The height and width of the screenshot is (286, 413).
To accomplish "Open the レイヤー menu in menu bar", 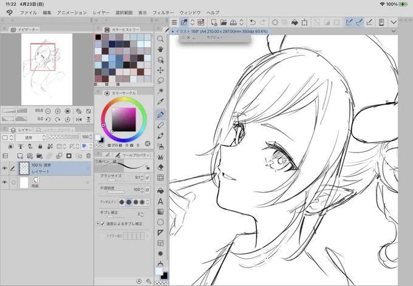I will pos(101,12).
